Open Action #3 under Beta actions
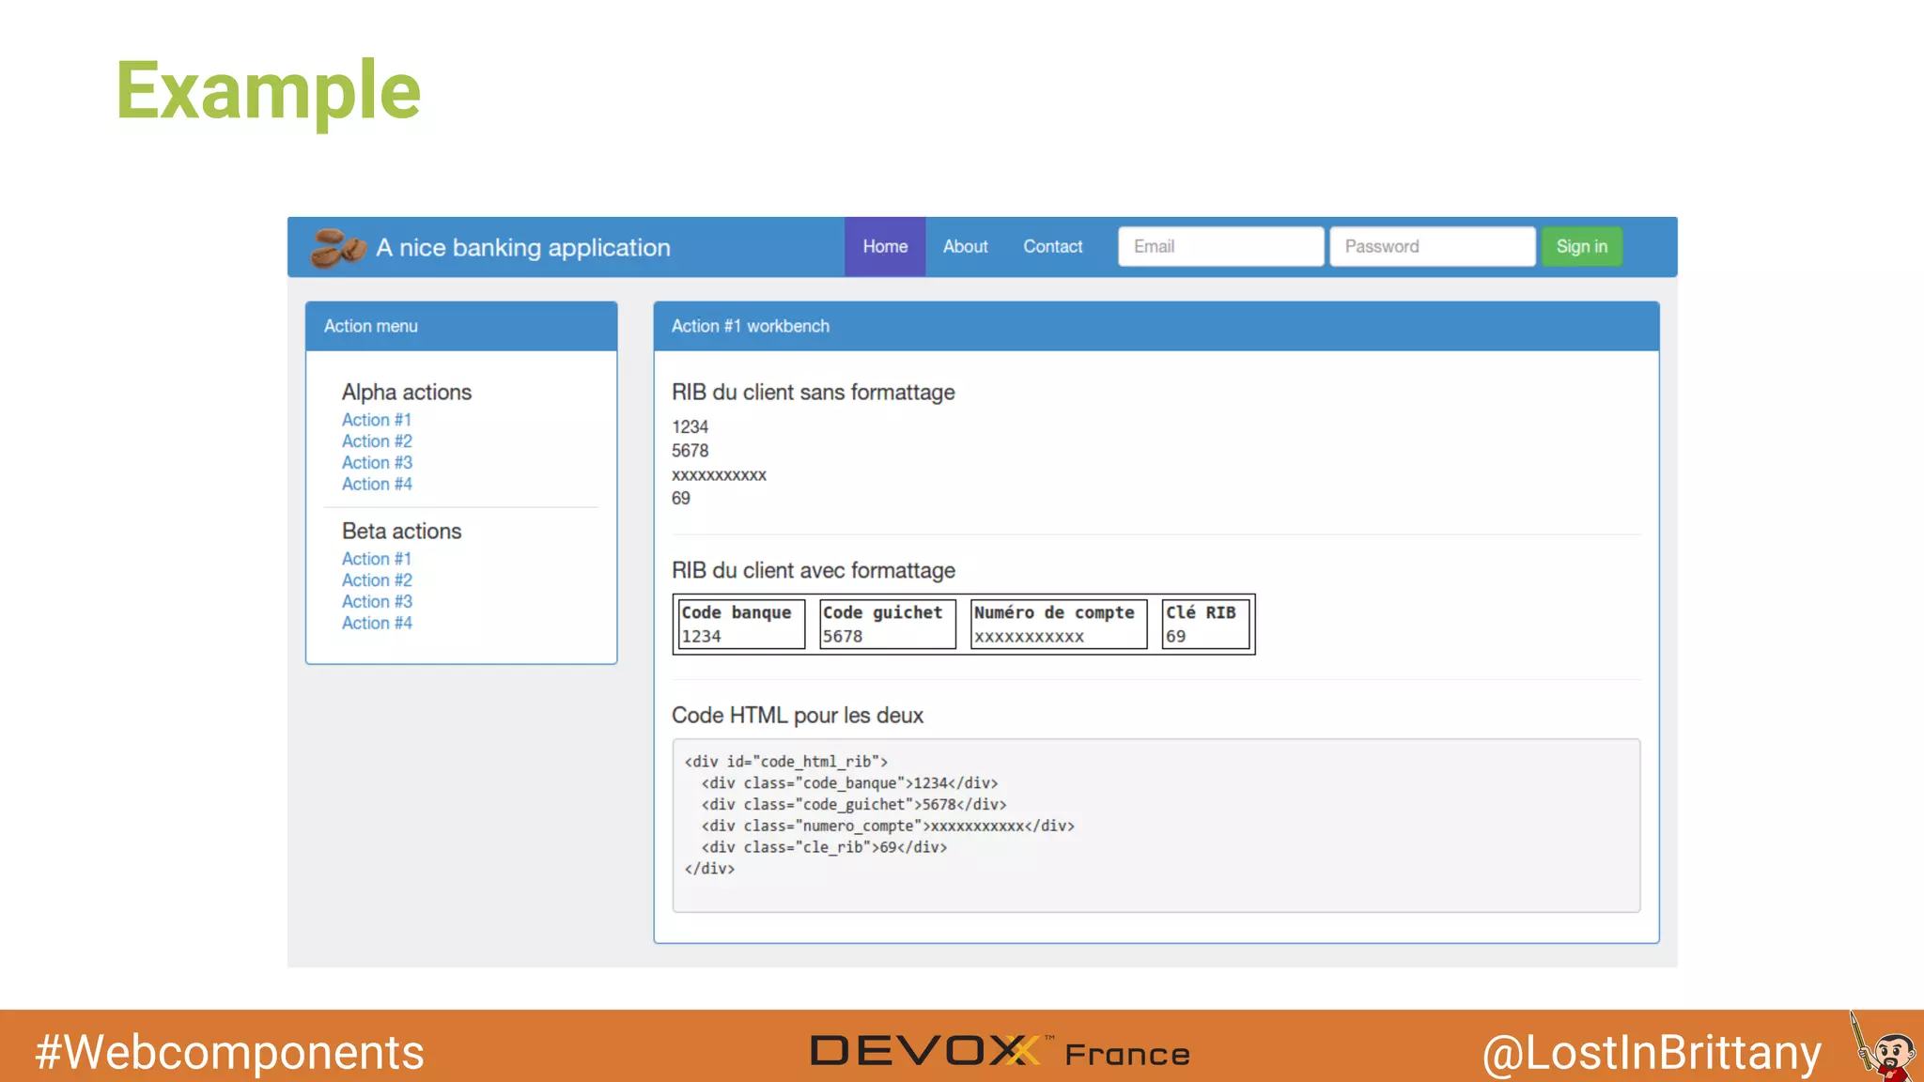This screenshot has width=1924, height=1082. (376, 602)
